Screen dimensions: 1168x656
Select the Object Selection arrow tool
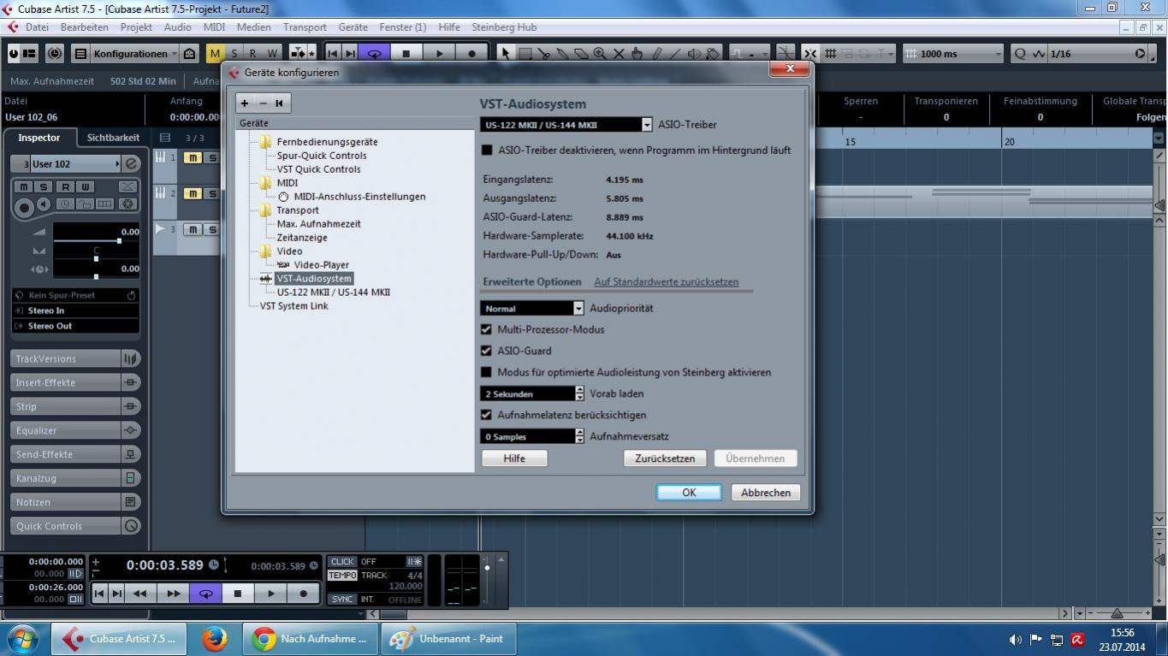506,53
